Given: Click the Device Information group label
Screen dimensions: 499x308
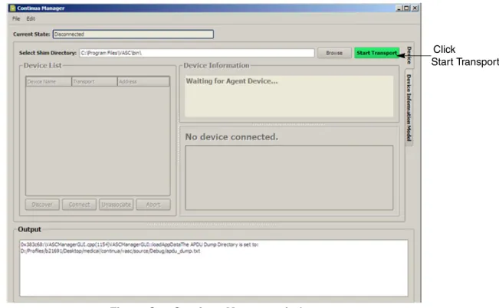Looking at the screenshot, I should 216,66.
